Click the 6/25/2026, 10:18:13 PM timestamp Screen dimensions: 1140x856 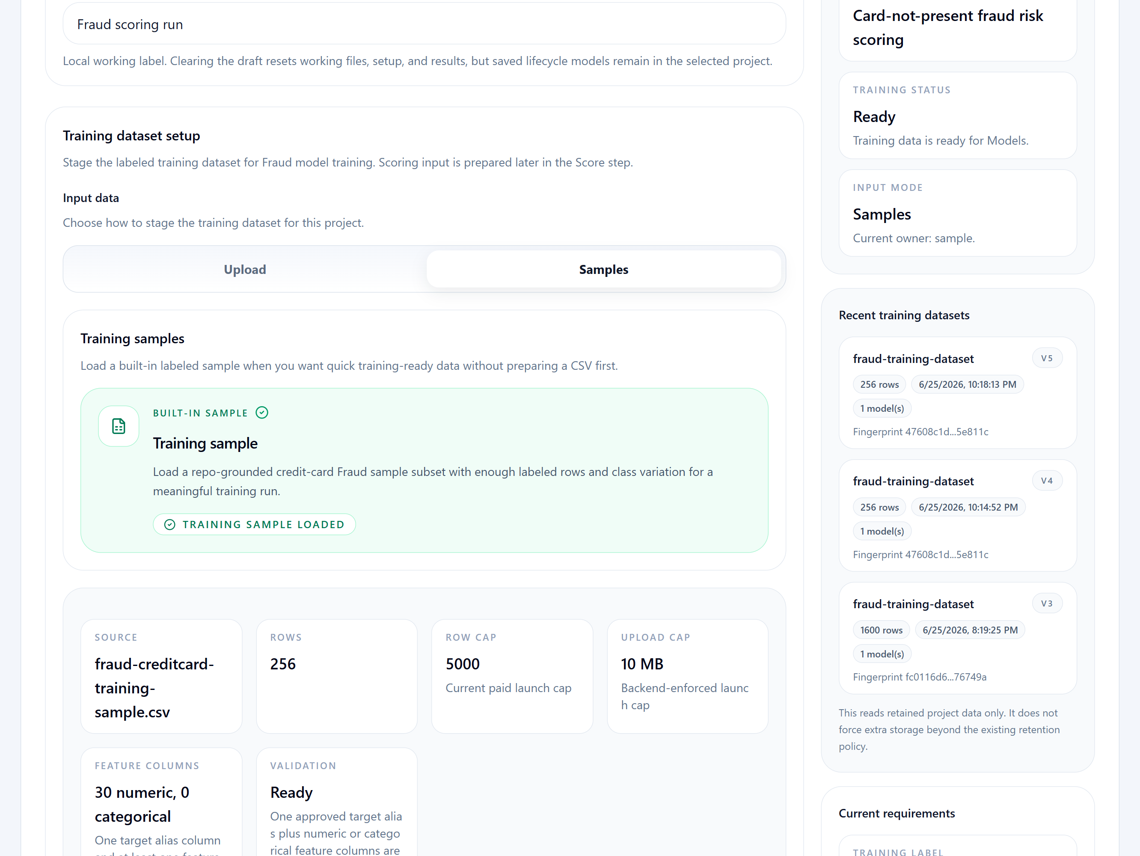pos(968,384)
